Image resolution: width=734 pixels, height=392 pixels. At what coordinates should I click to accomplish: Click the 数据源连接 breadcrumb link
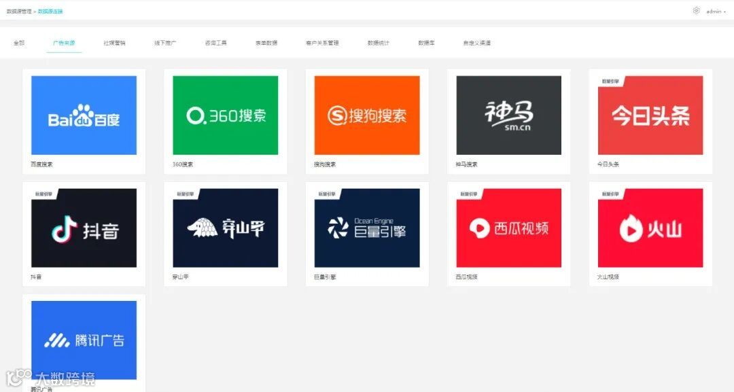pos(50,12)
